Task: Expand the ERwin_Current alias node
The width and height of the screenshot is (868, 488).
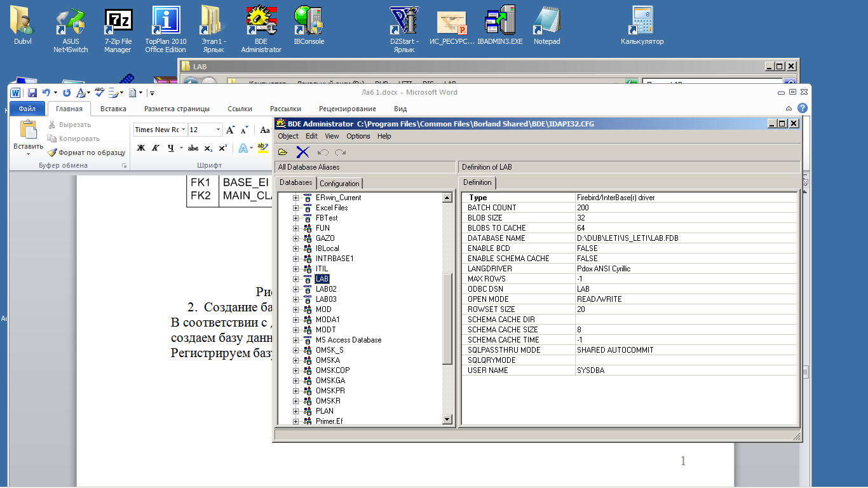Action: (x=295, y=198)
